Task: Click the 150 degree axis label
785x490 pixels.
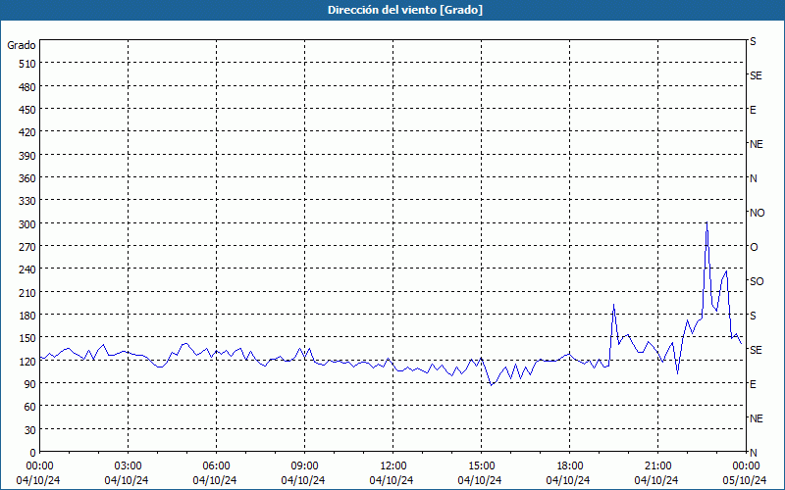Action: pos(27,338)
